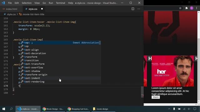This screenshot has height=112, width=200.
Task: Click the network icon in the system tray
Action: (184, 109)
